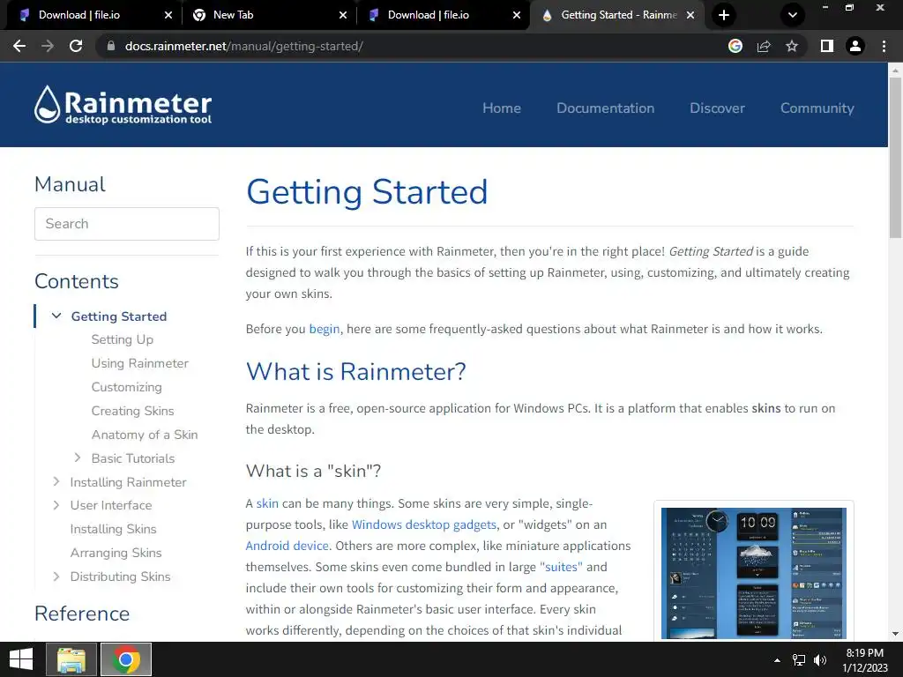Follow the "suites" link
Viewport: 903px width, 677px height.
pyautogui.click(x=562, y=567)
